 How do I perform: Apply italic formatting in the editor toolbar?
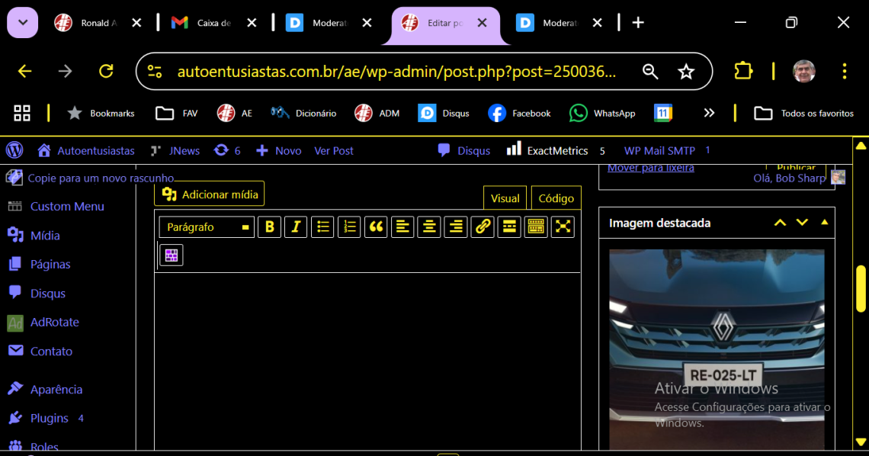coord(296,226)
